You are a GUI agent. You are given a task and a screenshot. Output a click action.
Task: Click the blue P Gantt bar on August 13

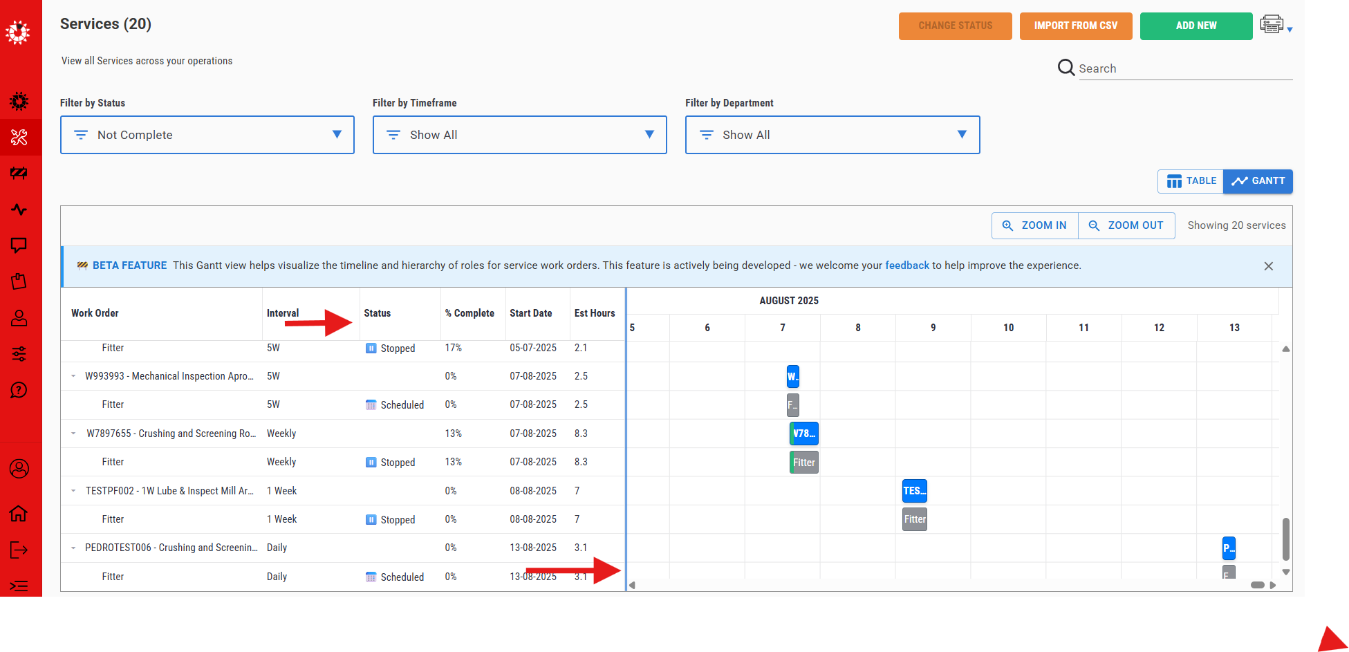coord(1229,548)
